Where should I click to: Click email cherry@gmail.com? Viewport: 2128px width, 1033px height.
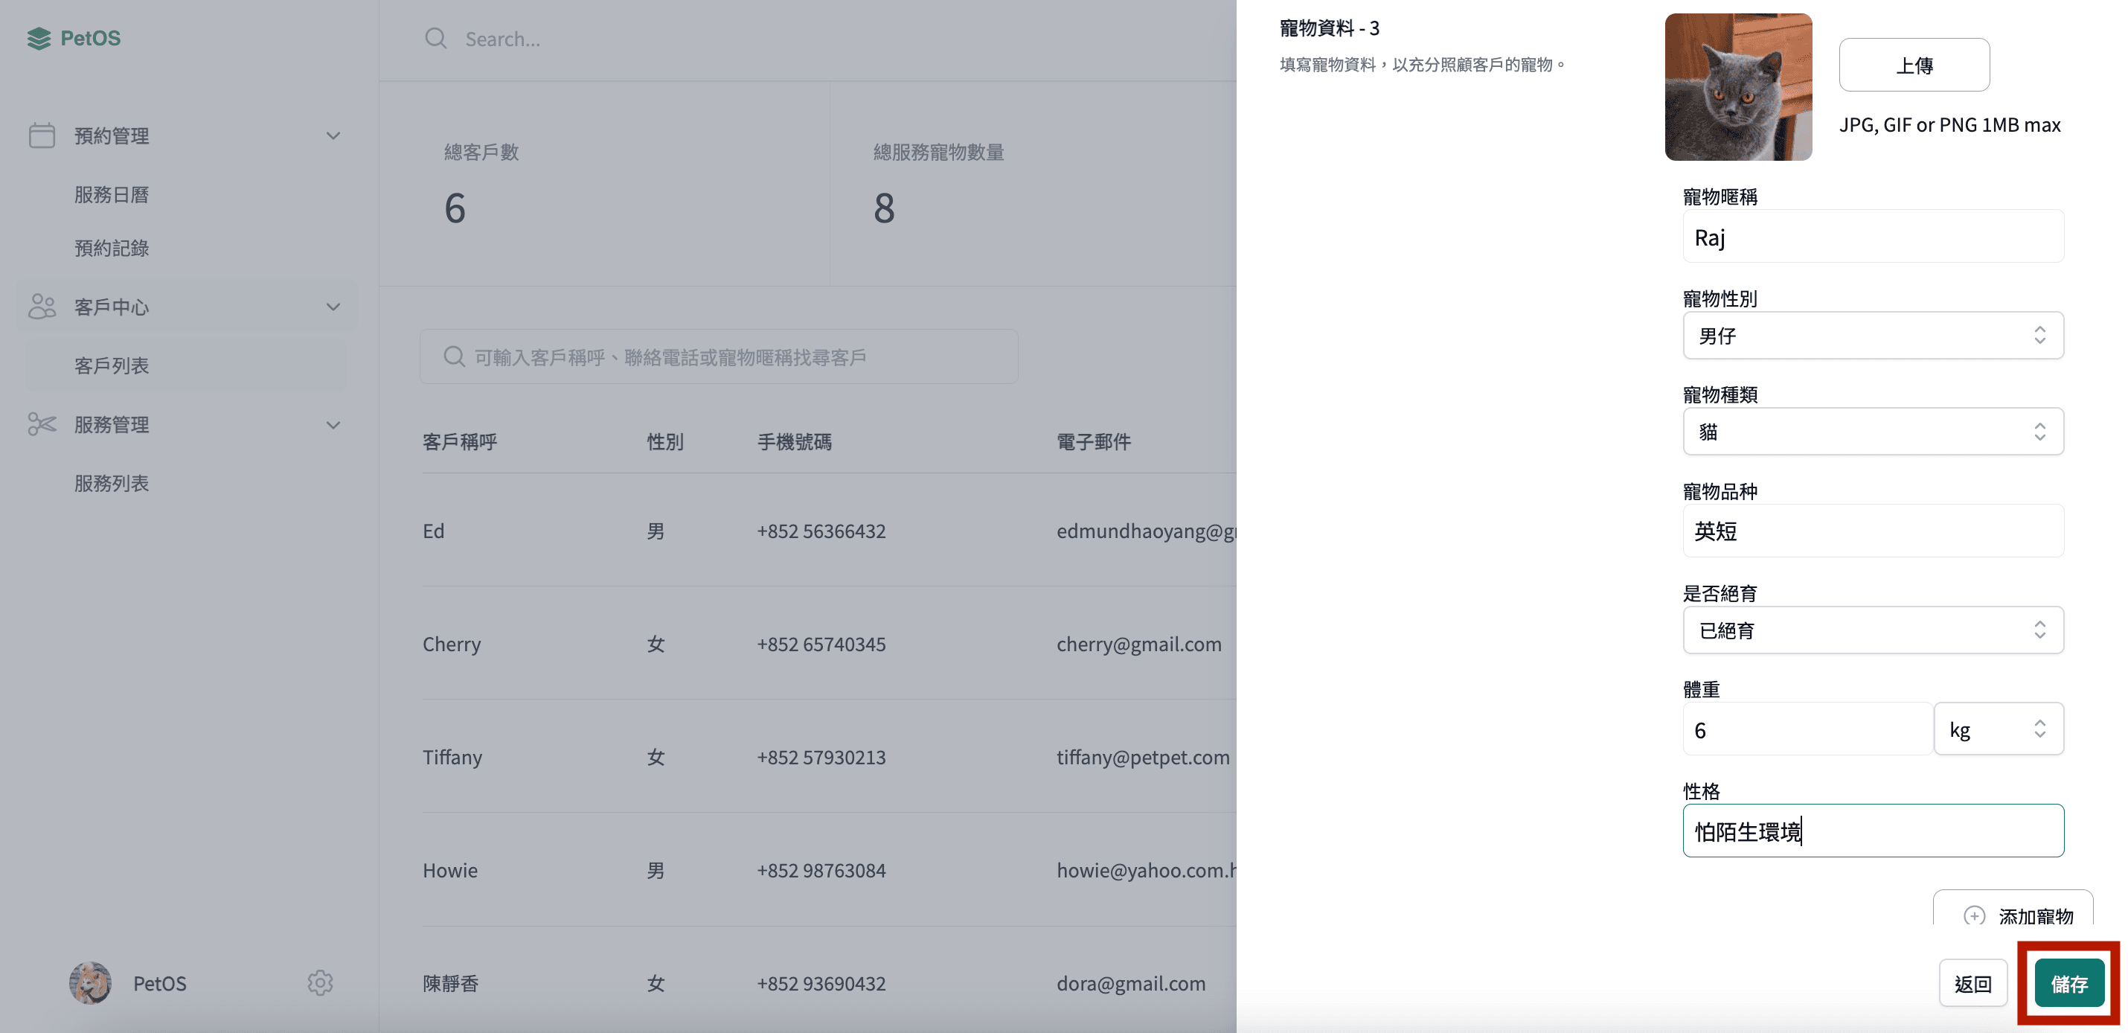pyautogui.click(x=1139, y=644)
